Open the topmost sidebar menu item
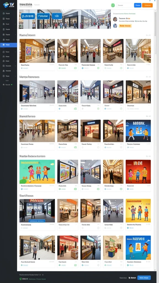This screenshot has width=159, height=283. coord(9,13)
